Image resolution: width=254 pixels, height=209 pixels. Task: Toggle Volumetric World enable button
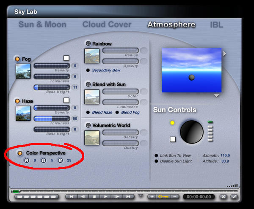88,125
